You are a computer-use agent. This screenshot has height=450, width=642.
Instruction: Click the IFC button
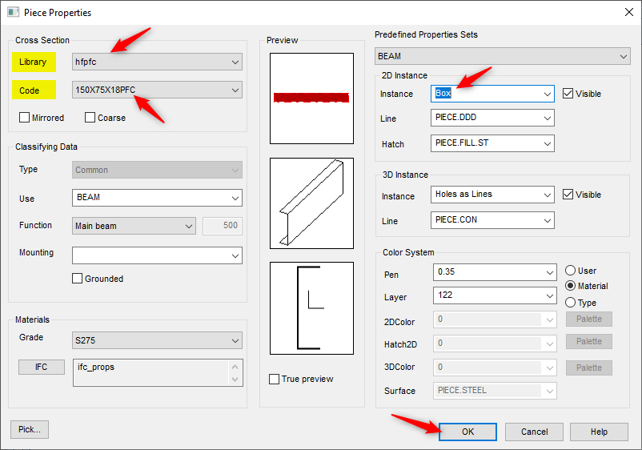pos(42,367)
